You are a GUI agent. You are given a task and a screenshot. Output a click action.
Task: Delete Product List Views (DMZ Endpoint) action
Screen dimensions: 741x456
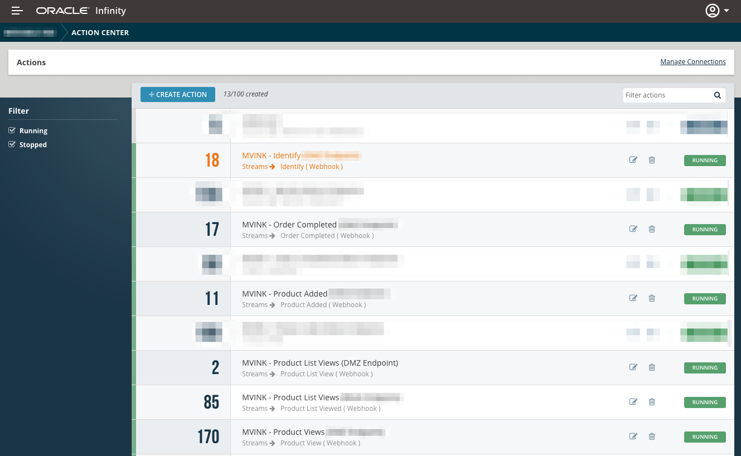tap(652, 367)
